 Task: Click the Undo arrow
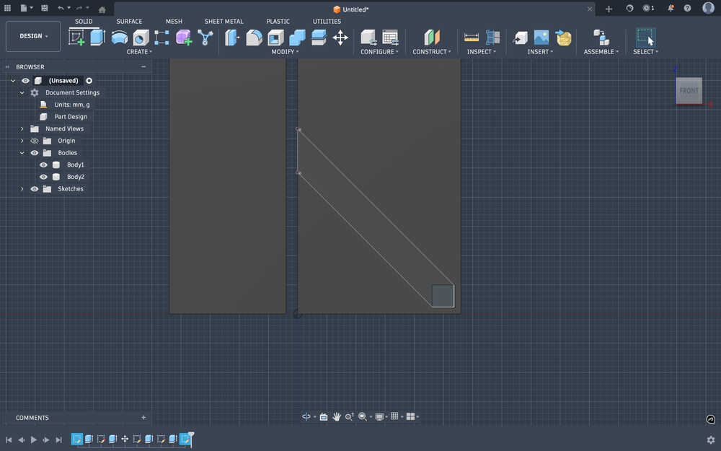point(61,8)
